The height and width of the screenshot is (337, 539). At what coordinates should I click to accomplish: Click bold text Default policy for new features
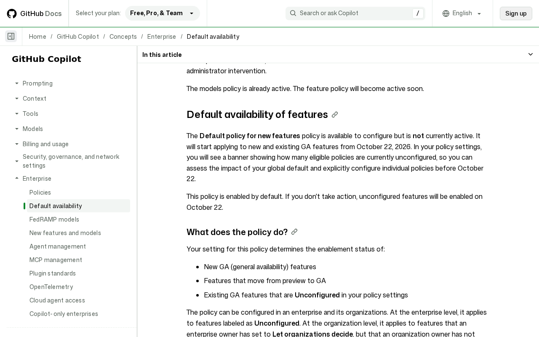pyautogui.click(x=250, y=136)
